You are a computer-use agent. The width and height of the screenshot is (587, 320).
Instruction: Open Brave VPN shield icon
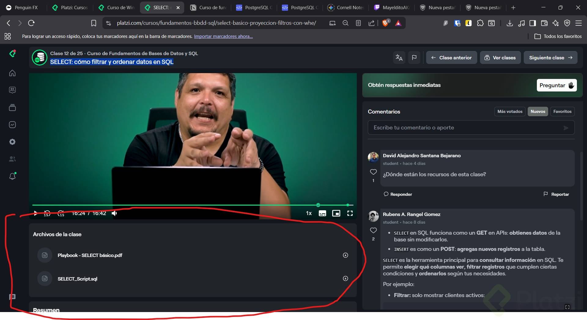tap(567, 23)
